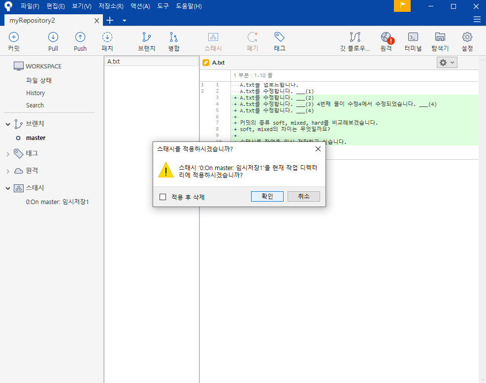Open the 보기(V) menu

(x=82, y=6)
